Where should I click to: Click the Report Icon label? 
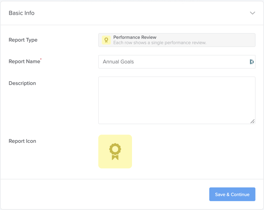tap(22, 141)
